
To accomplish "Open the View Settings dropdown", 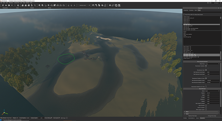I will point(48,118).
